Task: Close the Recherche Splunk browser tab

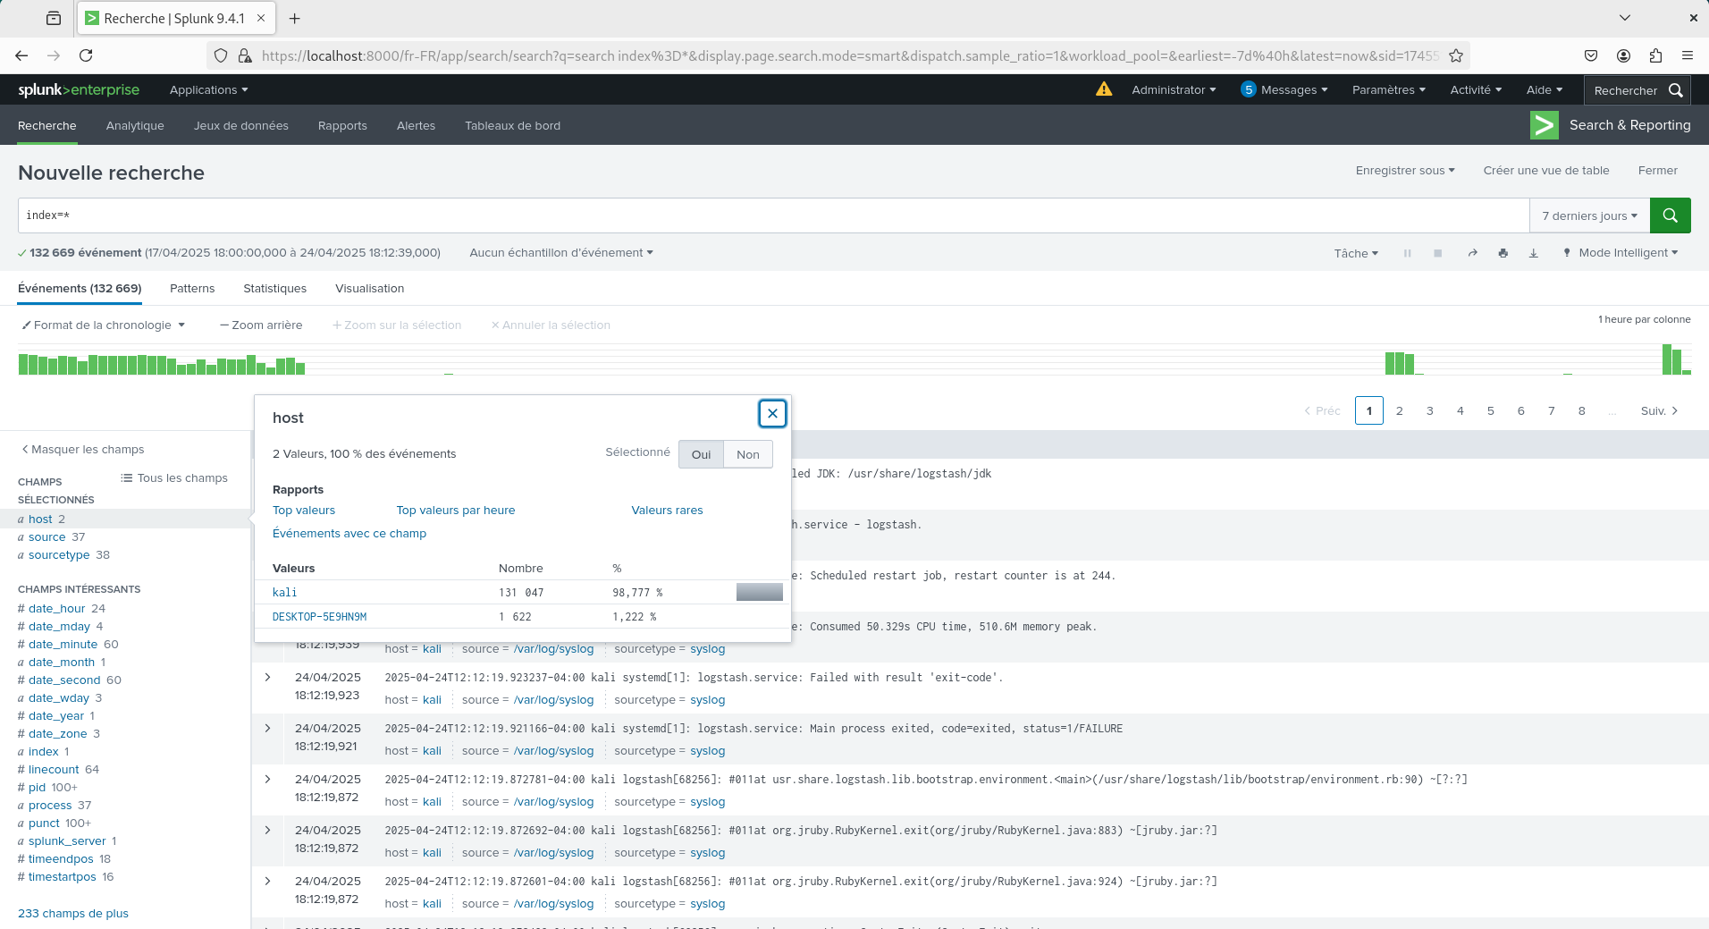Action: click(x=261, y=18)
